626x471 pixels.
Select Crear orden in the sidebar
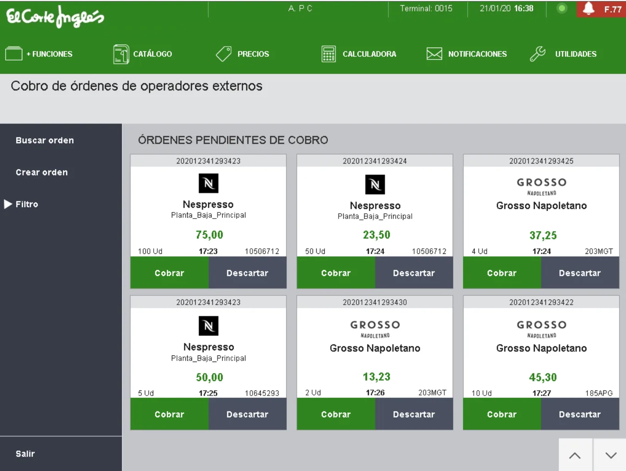tap(42, 172)
